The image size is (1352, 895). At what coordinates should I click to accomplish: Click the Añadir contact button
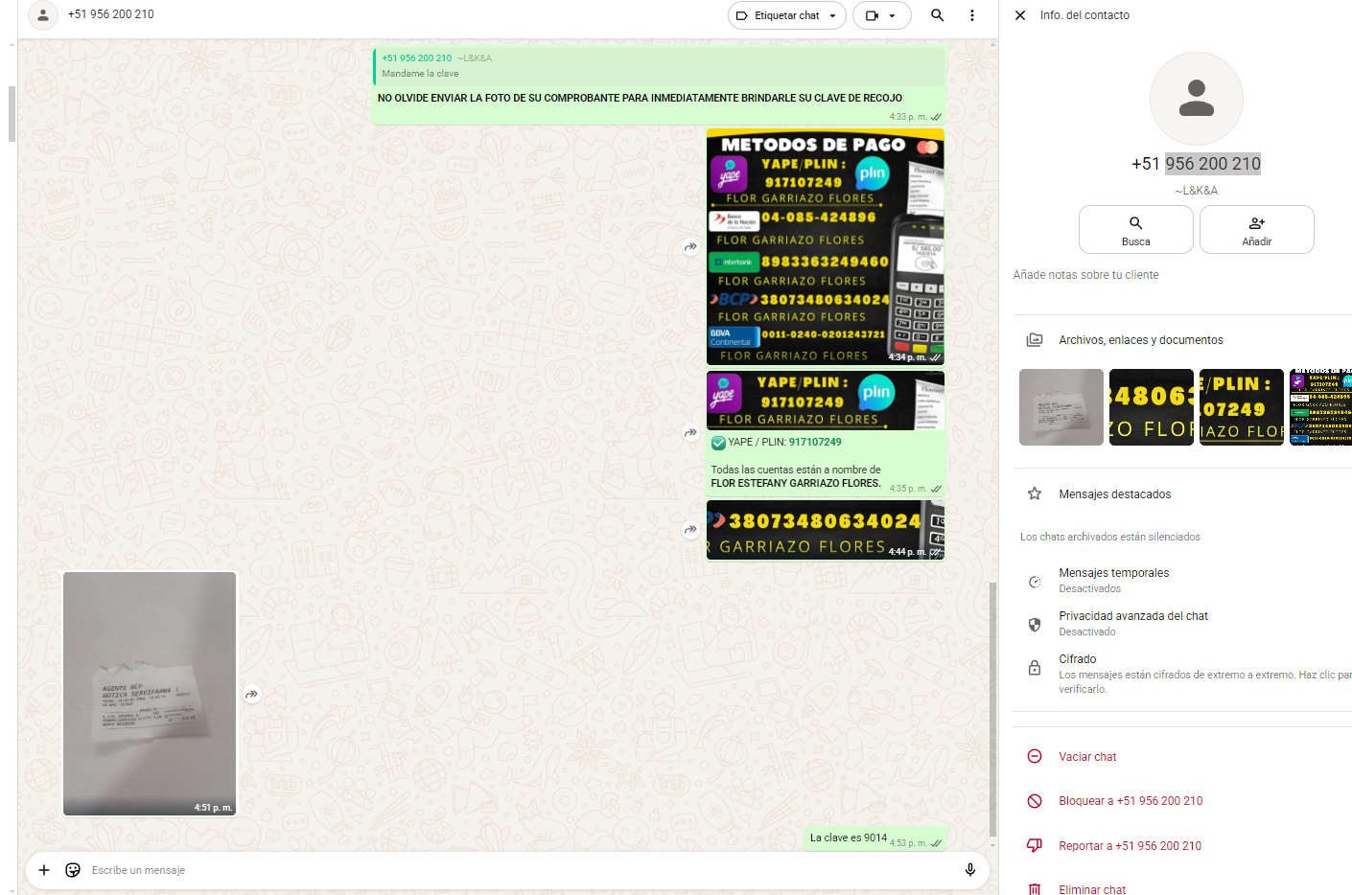coord(1256,230)
